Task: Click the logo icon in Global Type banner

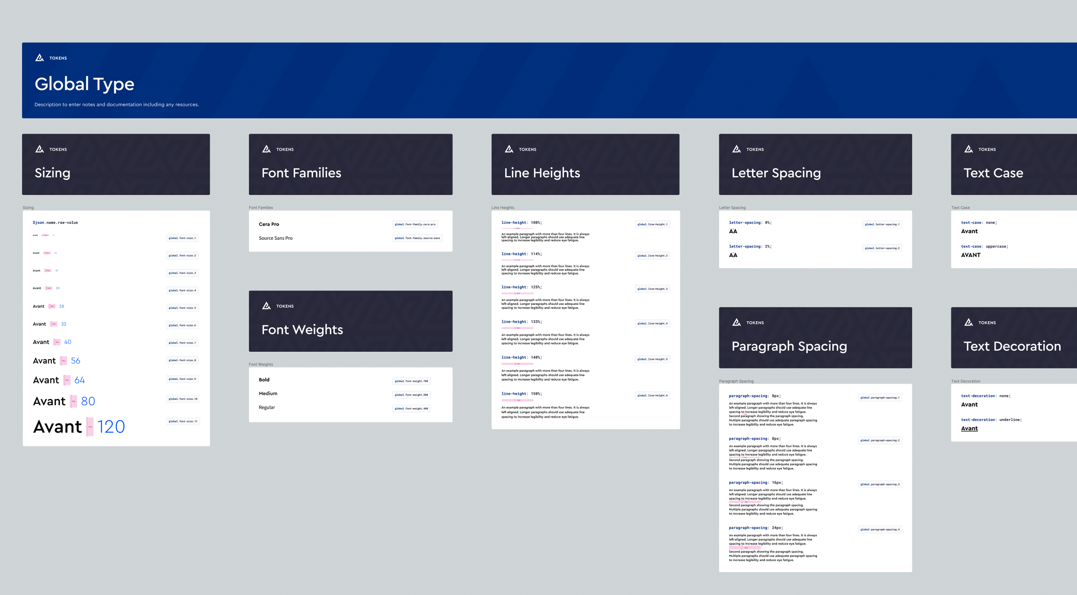Action: click(40, 58)
